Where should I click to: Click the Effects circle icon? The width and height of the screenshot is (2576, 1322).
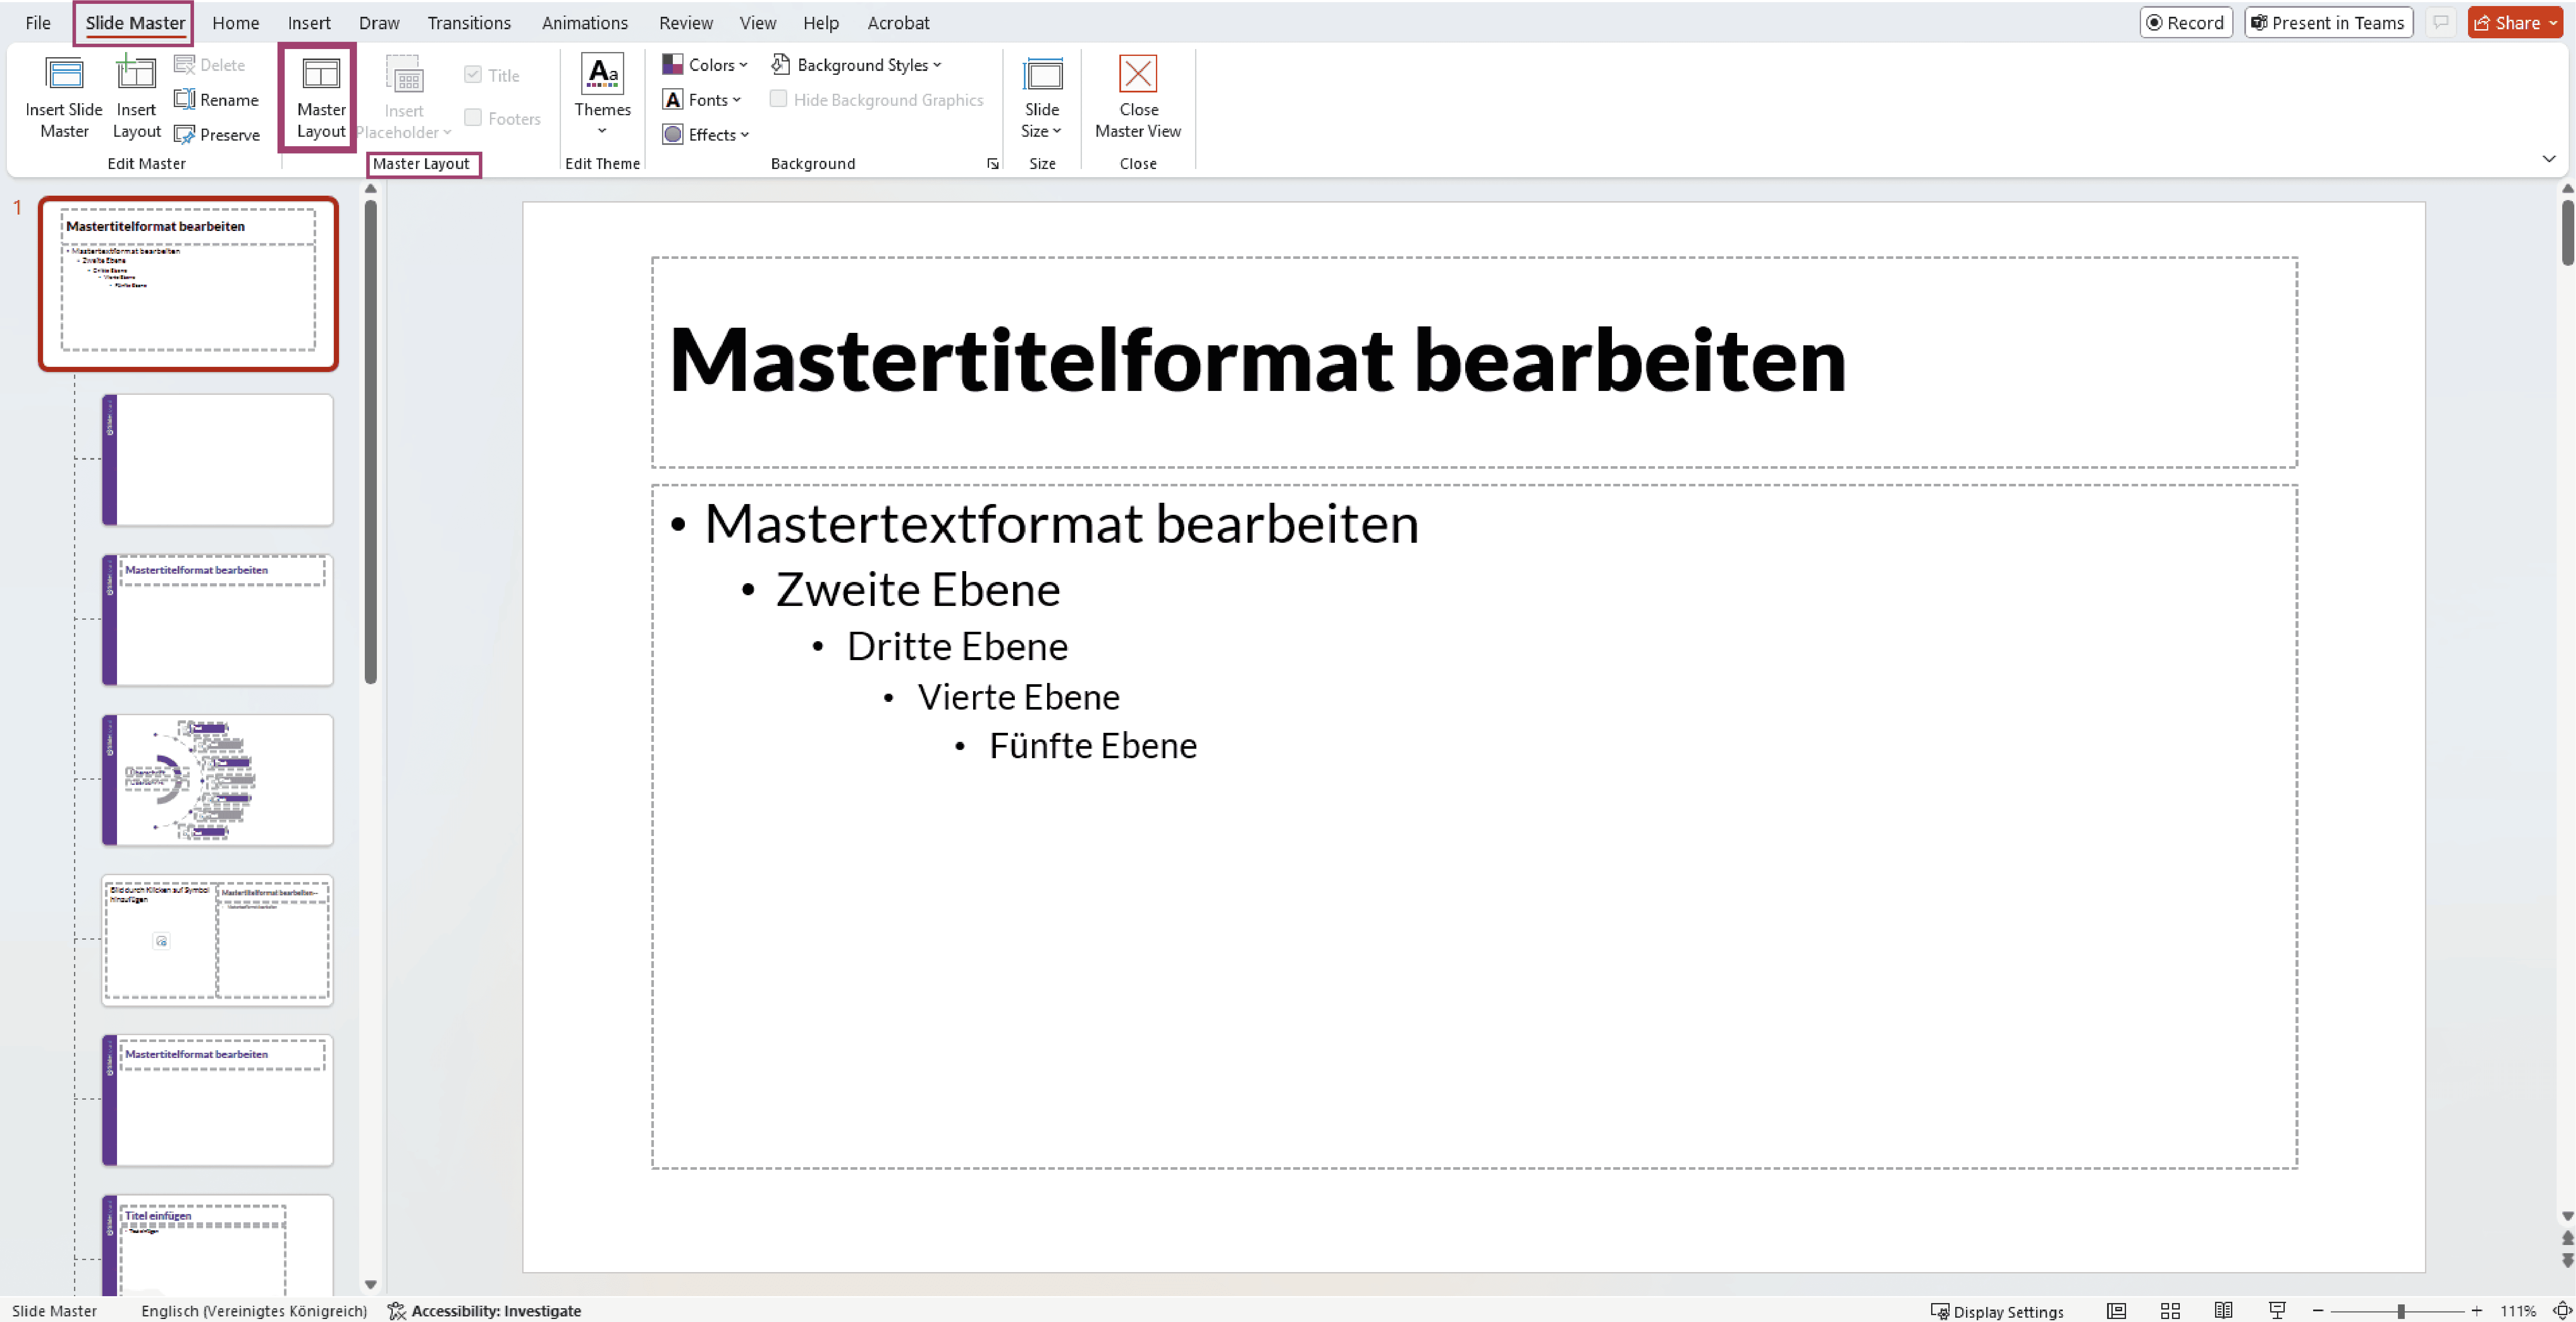[673, 135]
